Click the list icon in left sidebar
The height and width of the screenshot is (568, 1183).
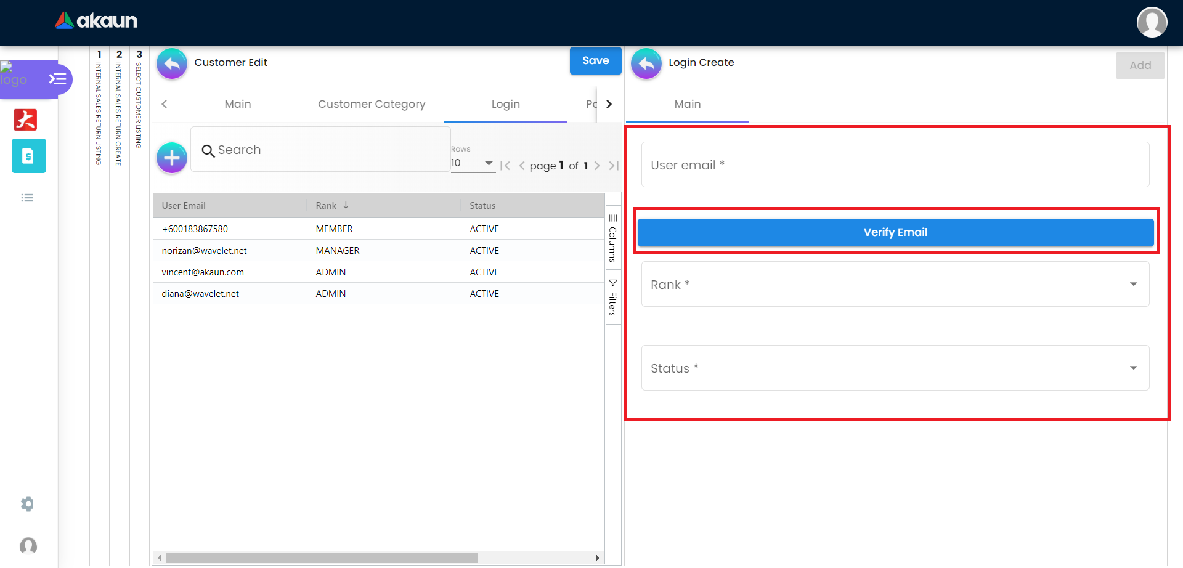(x=27, y=198)
